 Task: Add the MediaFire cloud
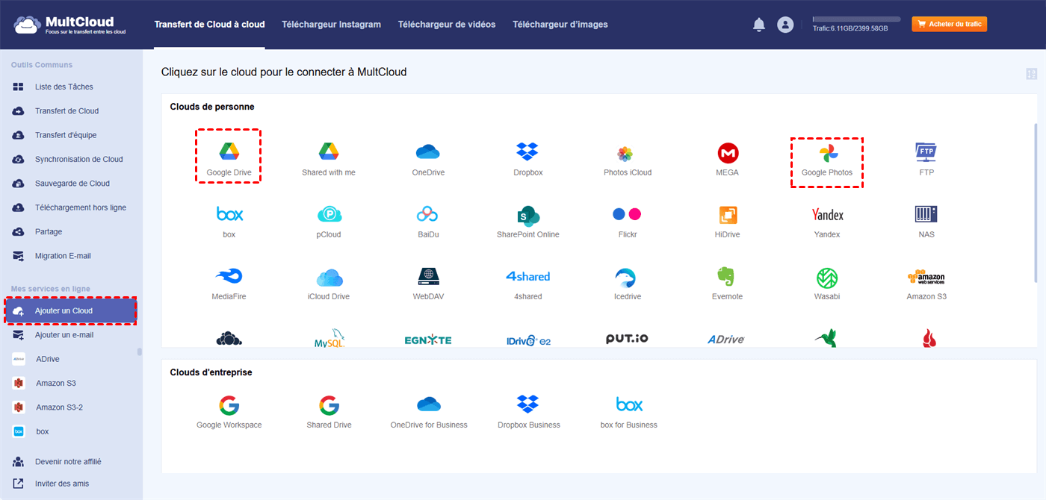229,276
